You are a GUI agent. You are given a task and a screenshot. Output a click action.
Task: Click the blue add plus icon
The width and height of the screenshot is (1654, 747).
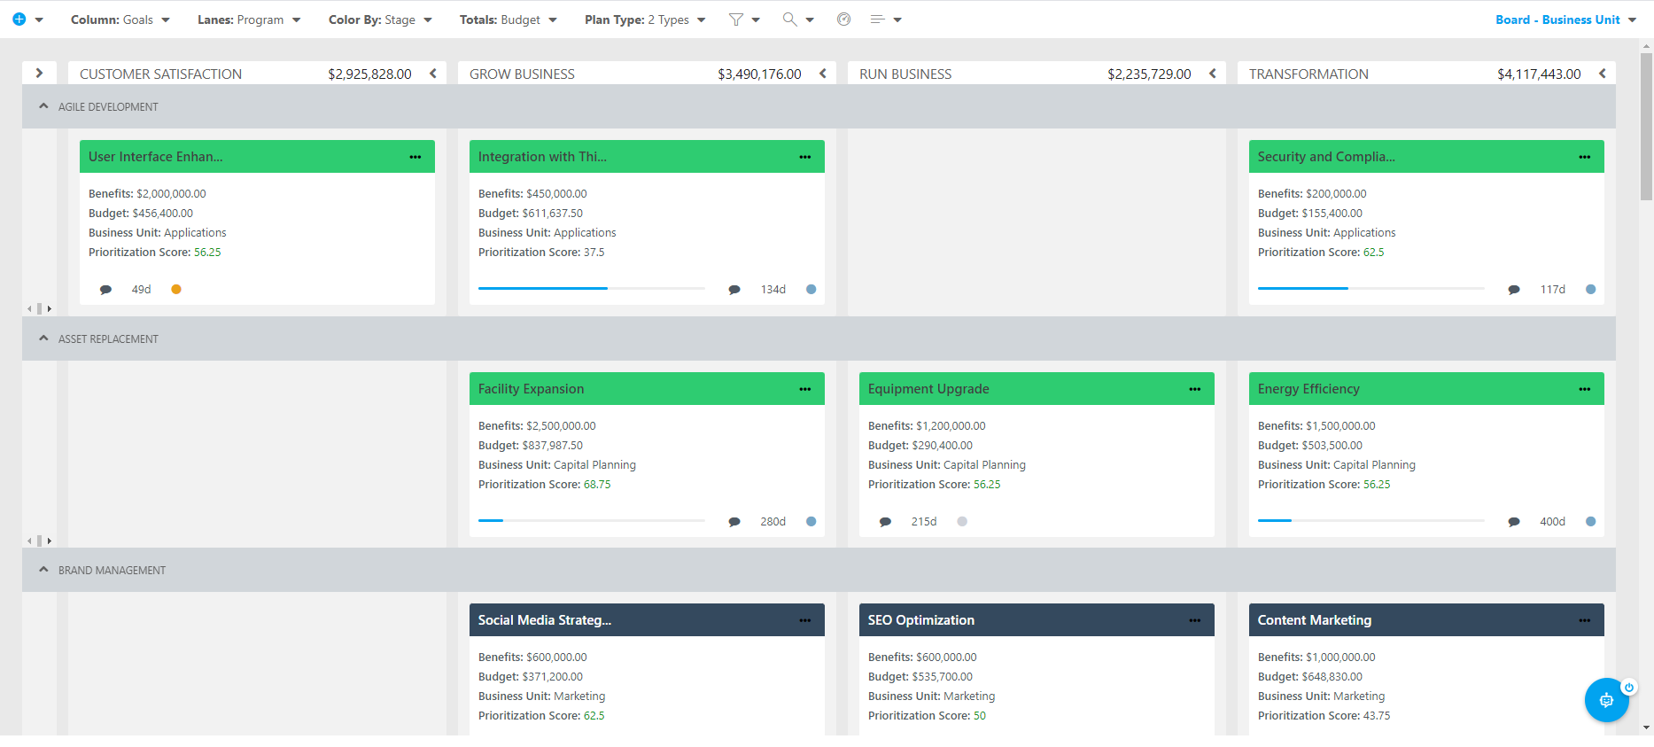point(19,19)
